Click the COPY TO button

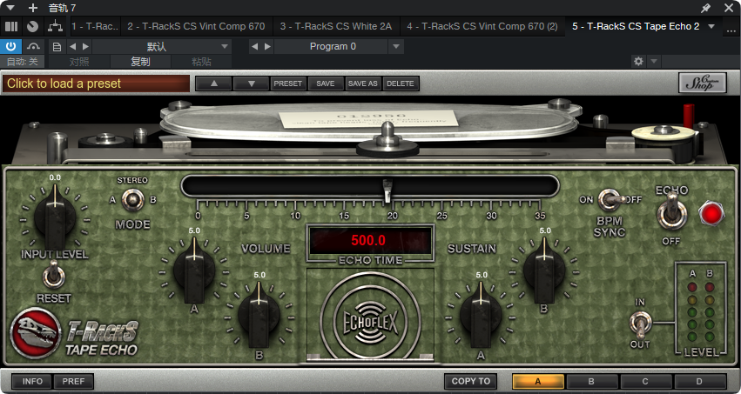pyautogui.click(x=471, y=381)
